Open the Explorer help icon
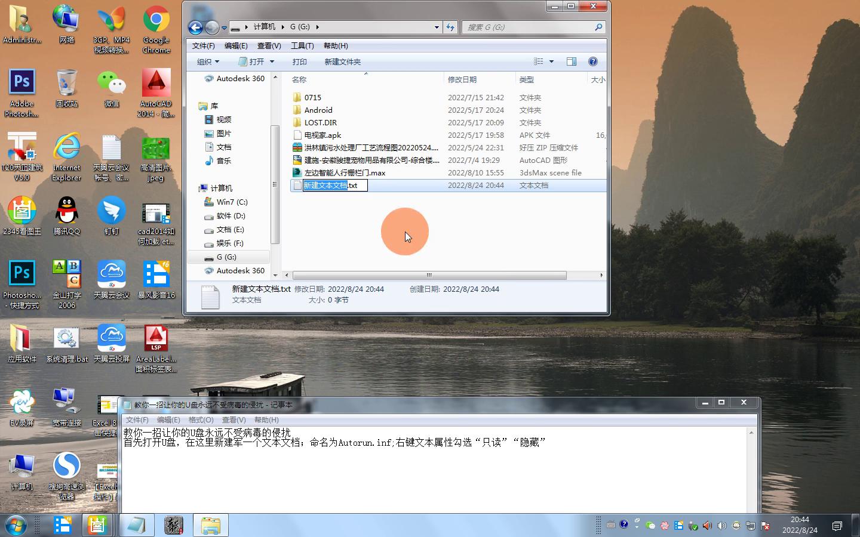Viewport: 860px width, 537px height. [592, 61]
